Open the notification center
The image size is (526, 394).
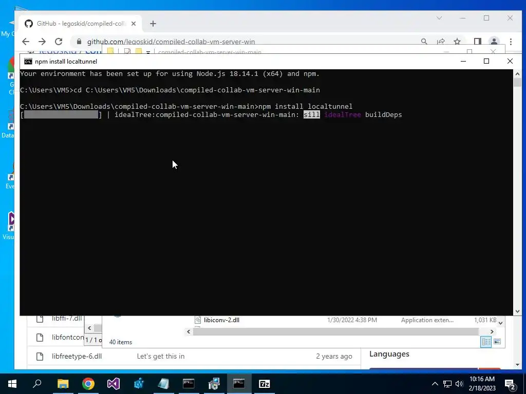[x=510, y=384]
